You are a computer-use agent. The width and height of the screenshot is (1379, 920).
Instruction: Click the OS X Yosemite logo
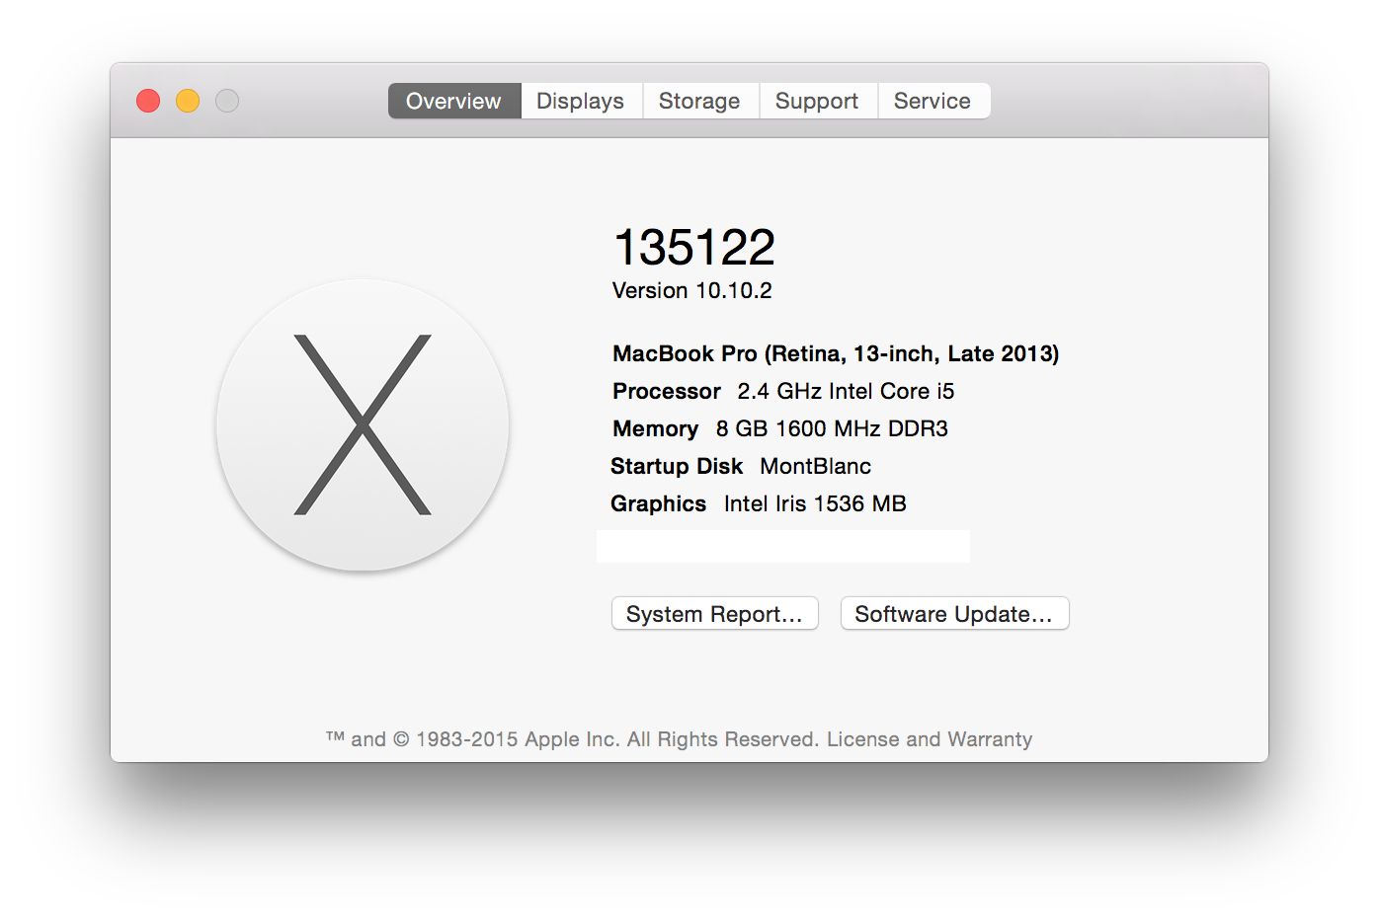[x=363, y=424]
